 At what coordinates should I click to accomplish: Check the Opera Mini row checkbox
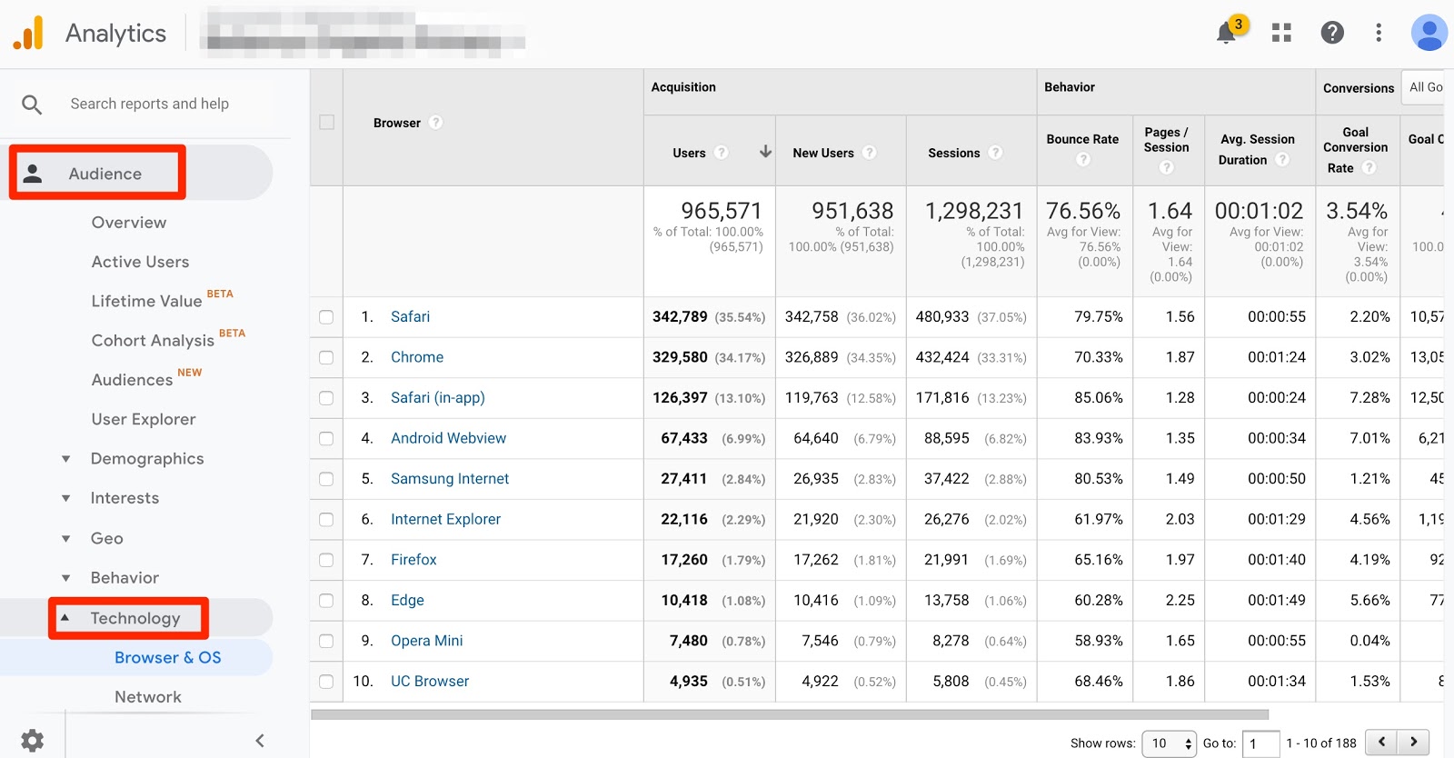coord(326,641)
